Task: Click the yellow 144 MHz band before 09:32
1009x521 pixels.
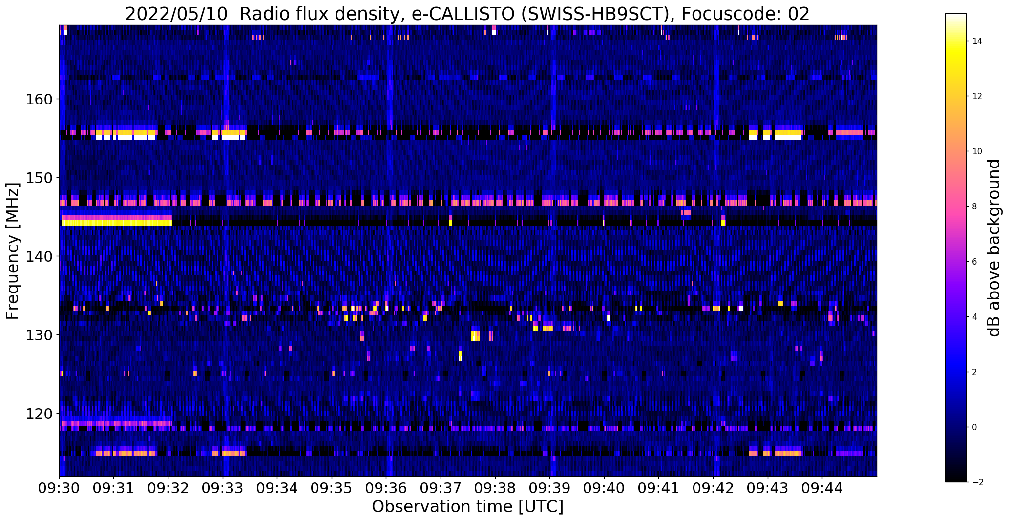Action: [116, 223]
